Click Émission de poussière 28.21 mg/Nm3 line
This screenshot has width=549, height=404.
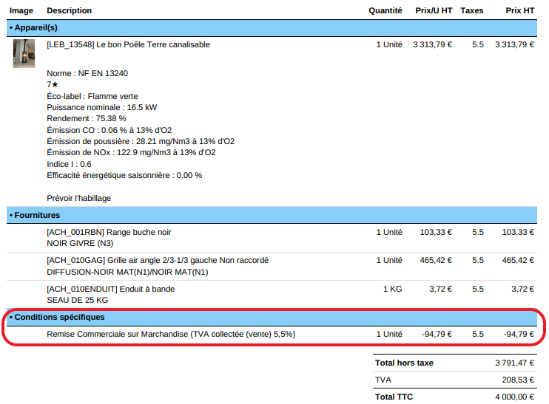[x=141, y=141]
